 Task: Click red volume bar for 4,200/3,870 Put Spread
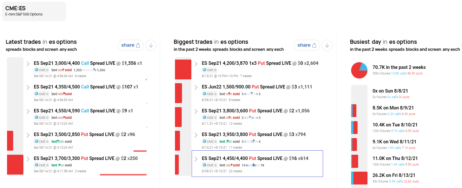click(x=183, y=69)
